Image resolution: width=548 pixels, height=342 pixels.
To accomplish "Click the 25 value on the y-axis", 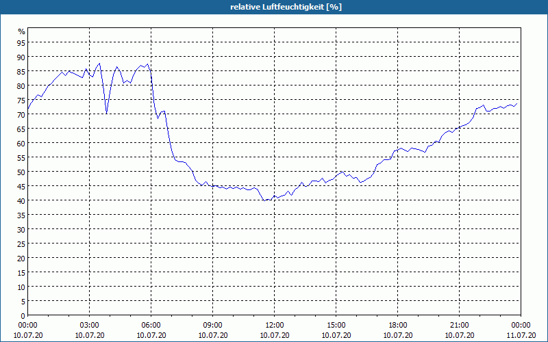I will click(21, 244).
